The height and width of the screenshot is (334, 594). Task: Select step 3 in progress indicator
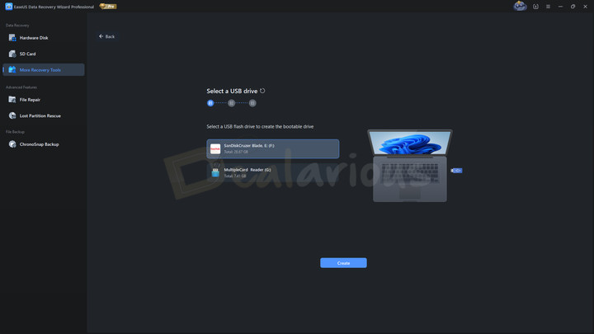coord(252,103)
